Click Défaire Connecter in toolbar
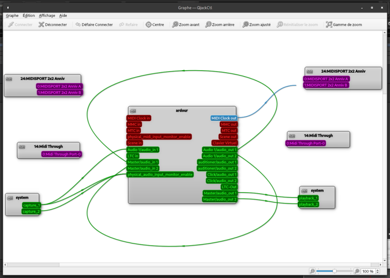 pos(94,25)
